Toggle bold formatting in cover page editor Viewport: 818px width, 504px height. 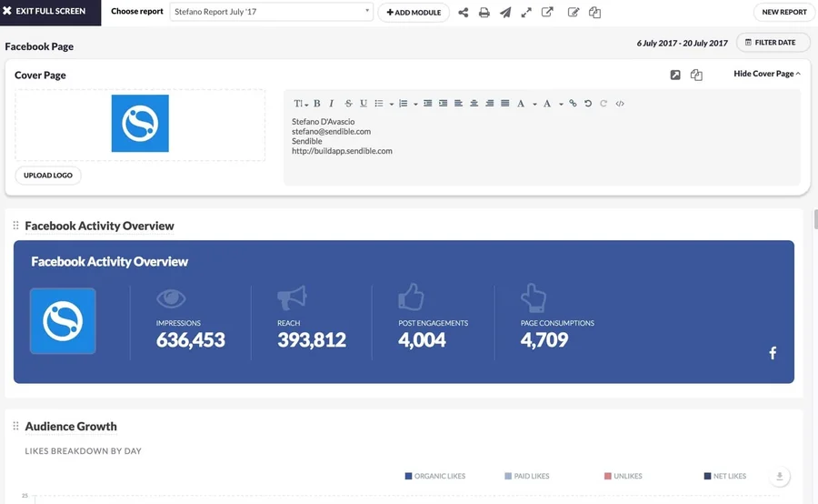317,104
